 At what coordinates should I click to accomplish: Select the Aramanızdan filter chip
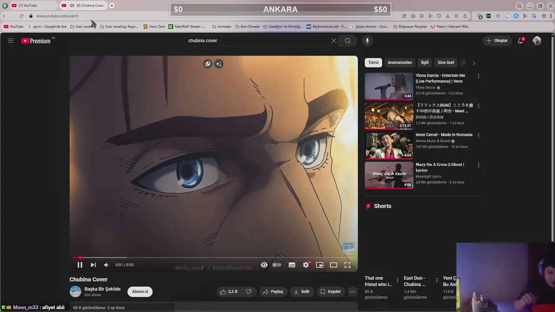pos(400,62)
